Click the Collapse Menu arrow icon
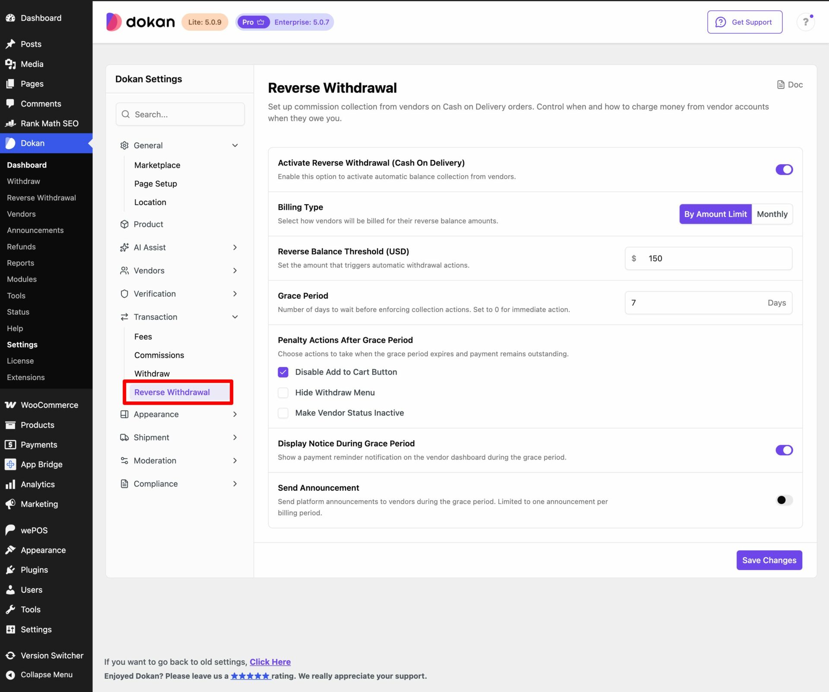This screenshot has height=692, width=829. pos(10,675)
